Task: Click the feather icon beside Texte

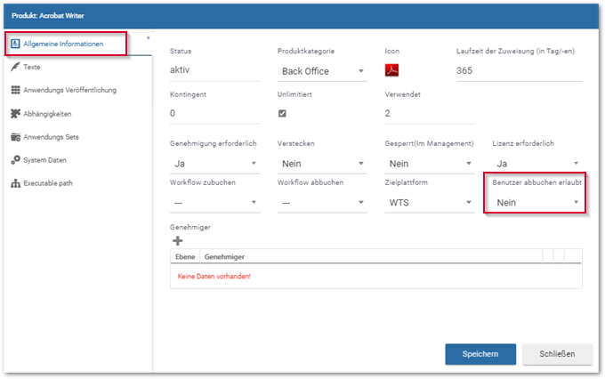Action: point(15,67)
